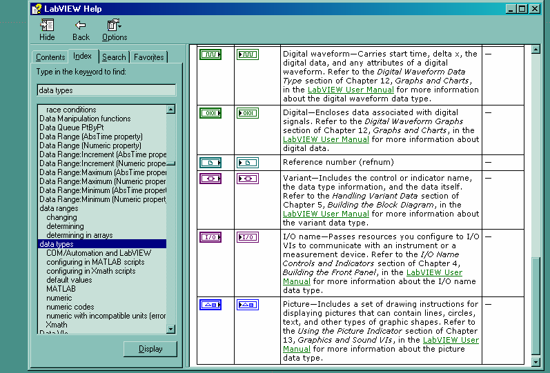Click the Picture indicator terminal icon
Screen dimensions: 550x373
248,305
